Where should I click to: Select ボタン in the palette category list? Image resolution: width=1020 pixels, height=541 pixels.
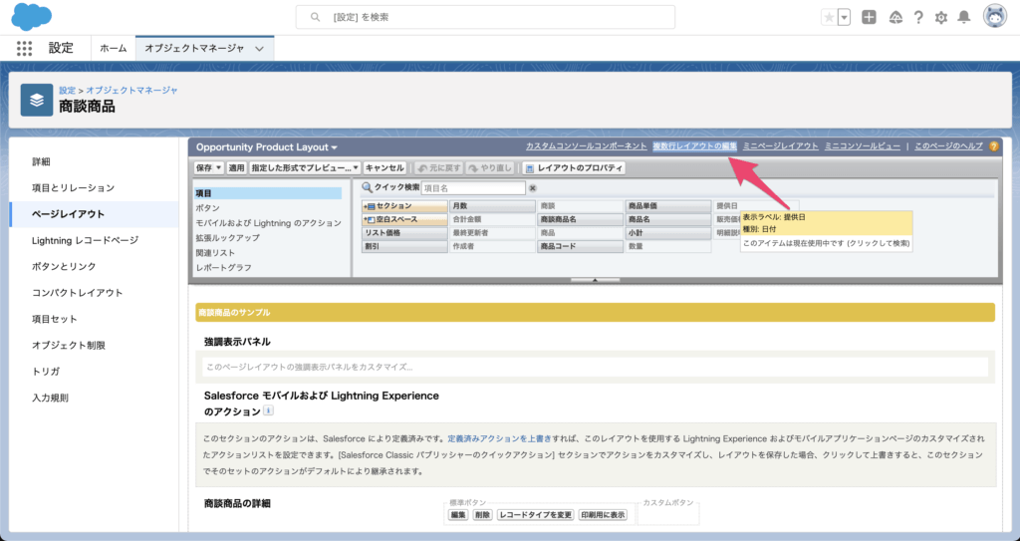208,207
